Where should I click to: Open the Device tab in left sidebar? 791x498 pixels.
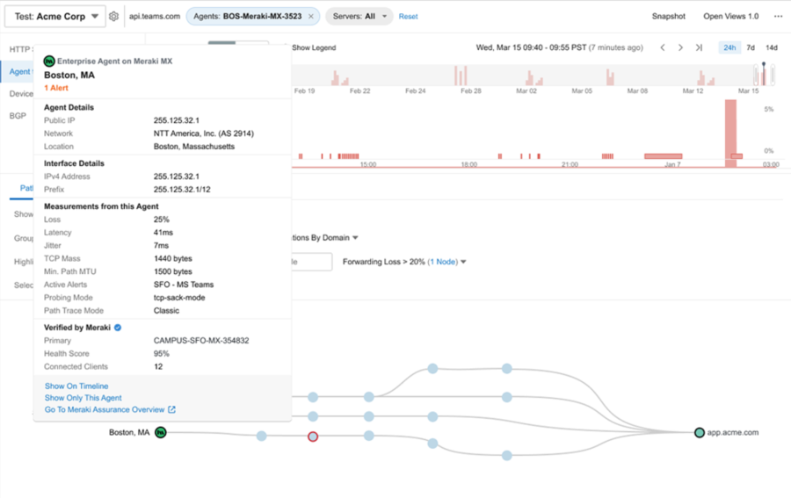pos(21,94)
